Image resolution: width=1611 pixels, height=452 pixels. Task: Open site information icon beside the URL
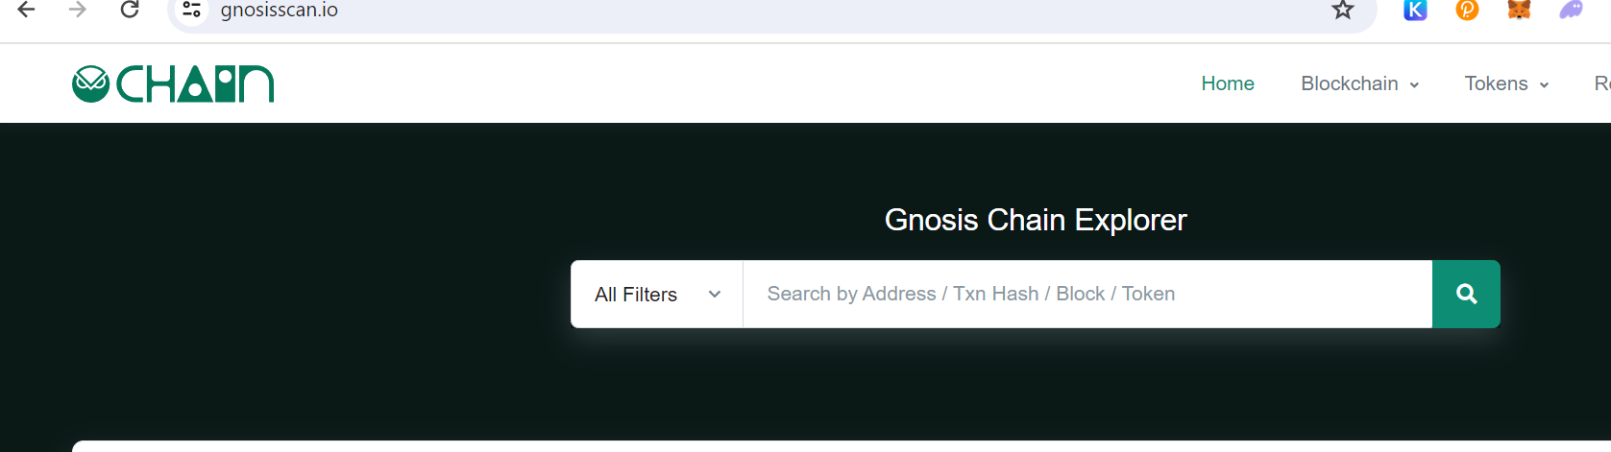tap(191, 10)
